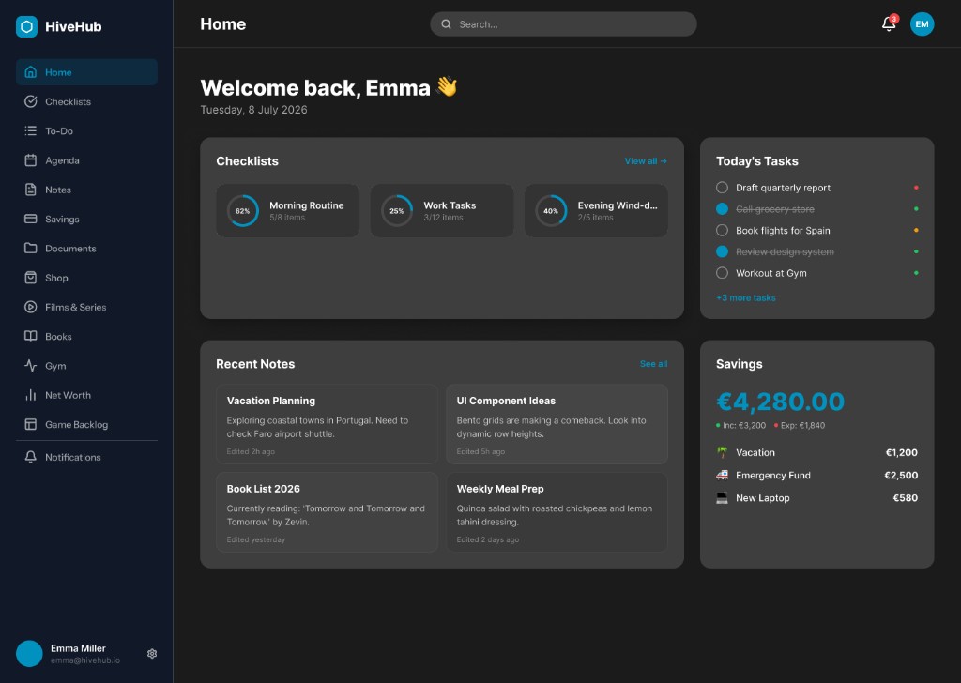Focus the Search input field

click(563, 24)
